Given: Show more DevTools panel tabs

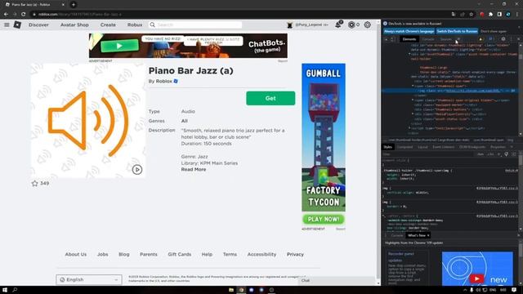Looking at the screenshot, I should click(x=459, y=39).
